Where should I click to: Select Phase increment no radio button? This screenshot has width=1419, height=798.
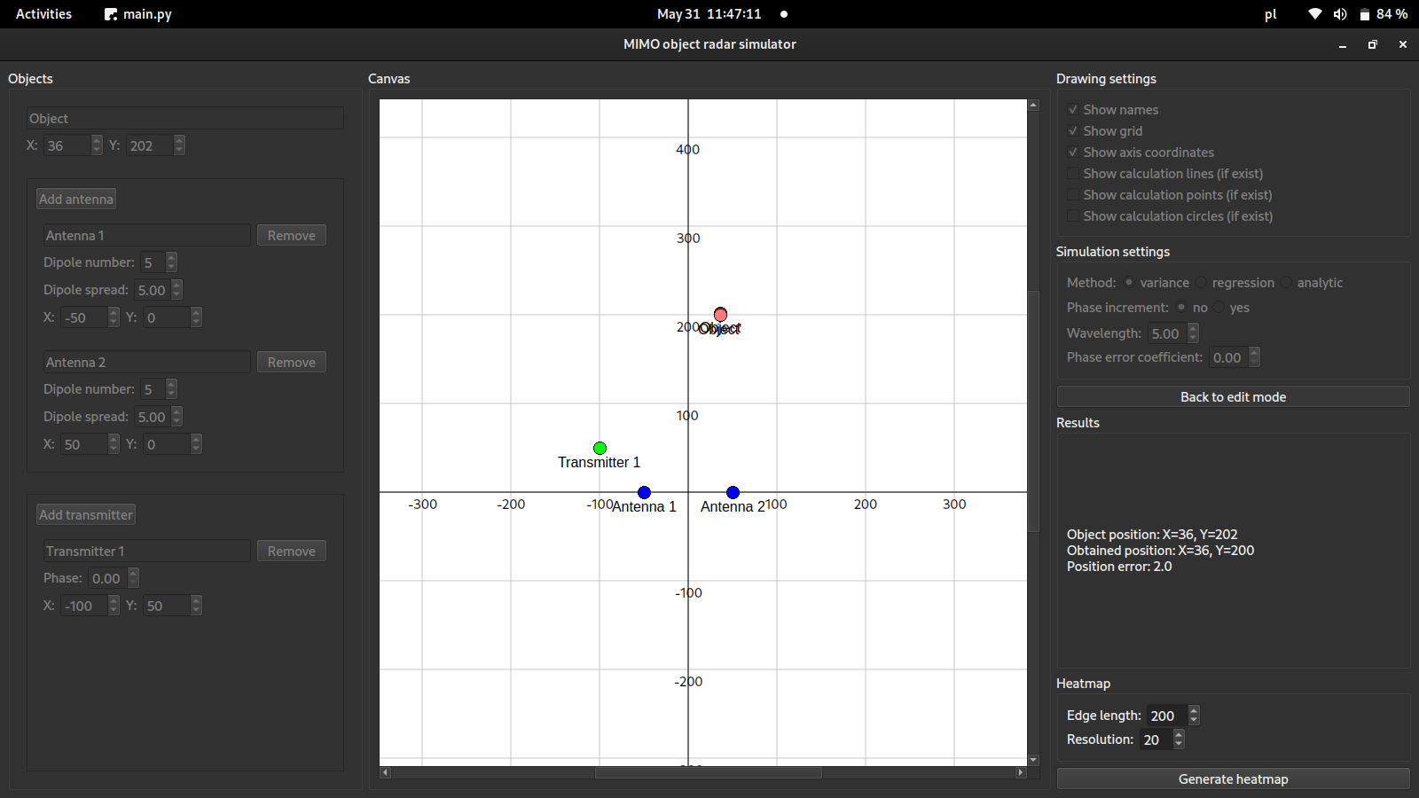coord(1181,307)
